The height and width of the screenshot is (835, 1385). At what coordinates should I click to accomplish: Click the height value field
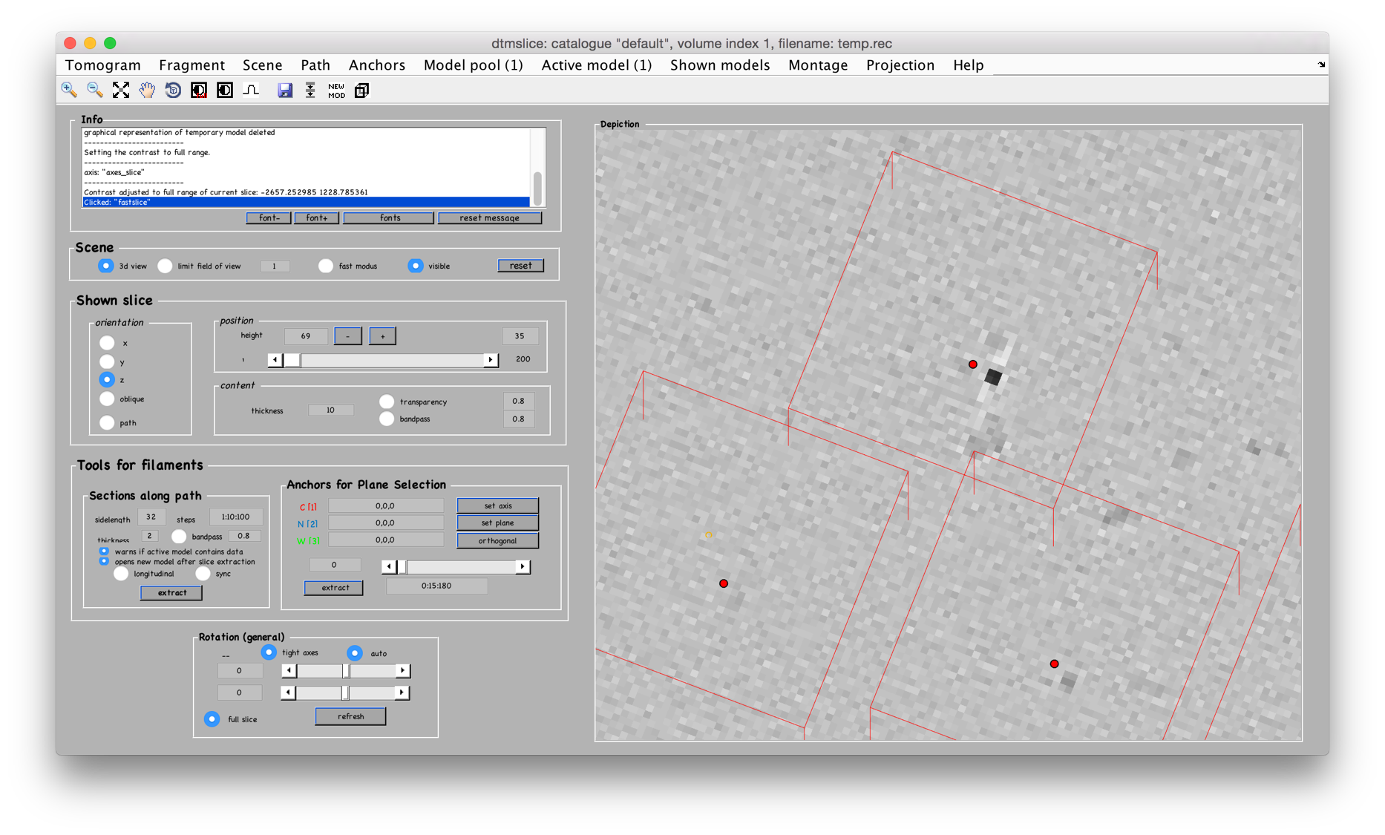click(x=306, y=336)
